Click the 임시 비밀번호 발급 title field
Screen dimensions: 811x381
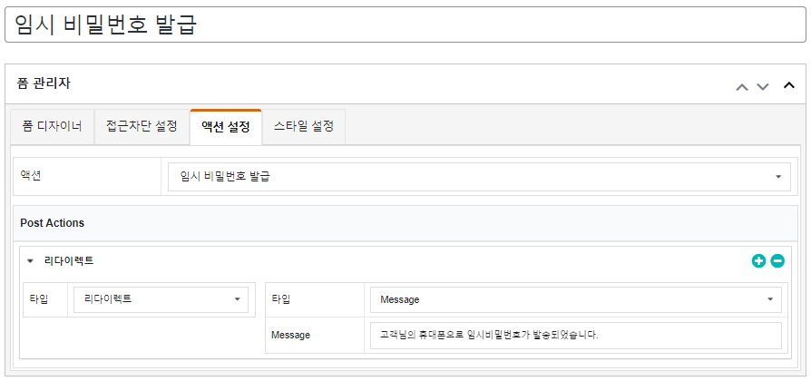(405, 24)
